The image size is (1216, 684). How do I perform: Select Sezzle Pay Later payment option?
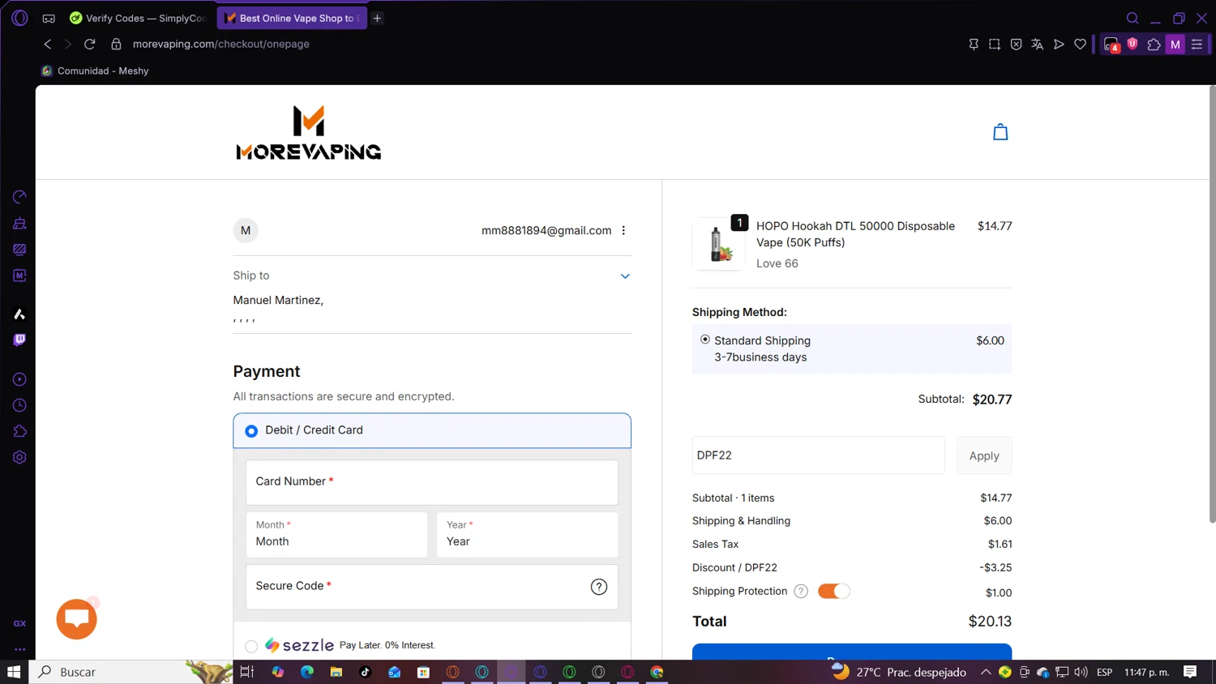point(251,646)
